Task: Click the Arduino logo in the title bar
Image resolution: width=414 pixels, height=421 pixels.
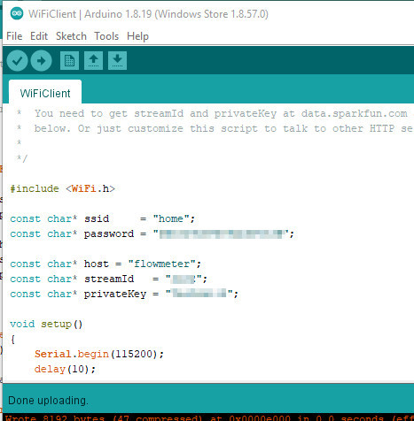Action: [x=17, y=13]
